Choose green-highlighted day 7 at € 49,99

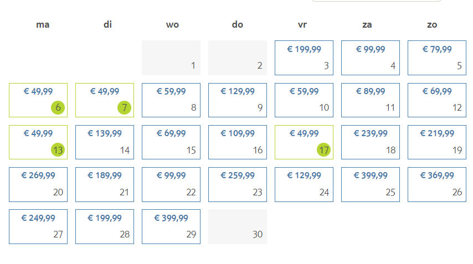tap(105, 100)
